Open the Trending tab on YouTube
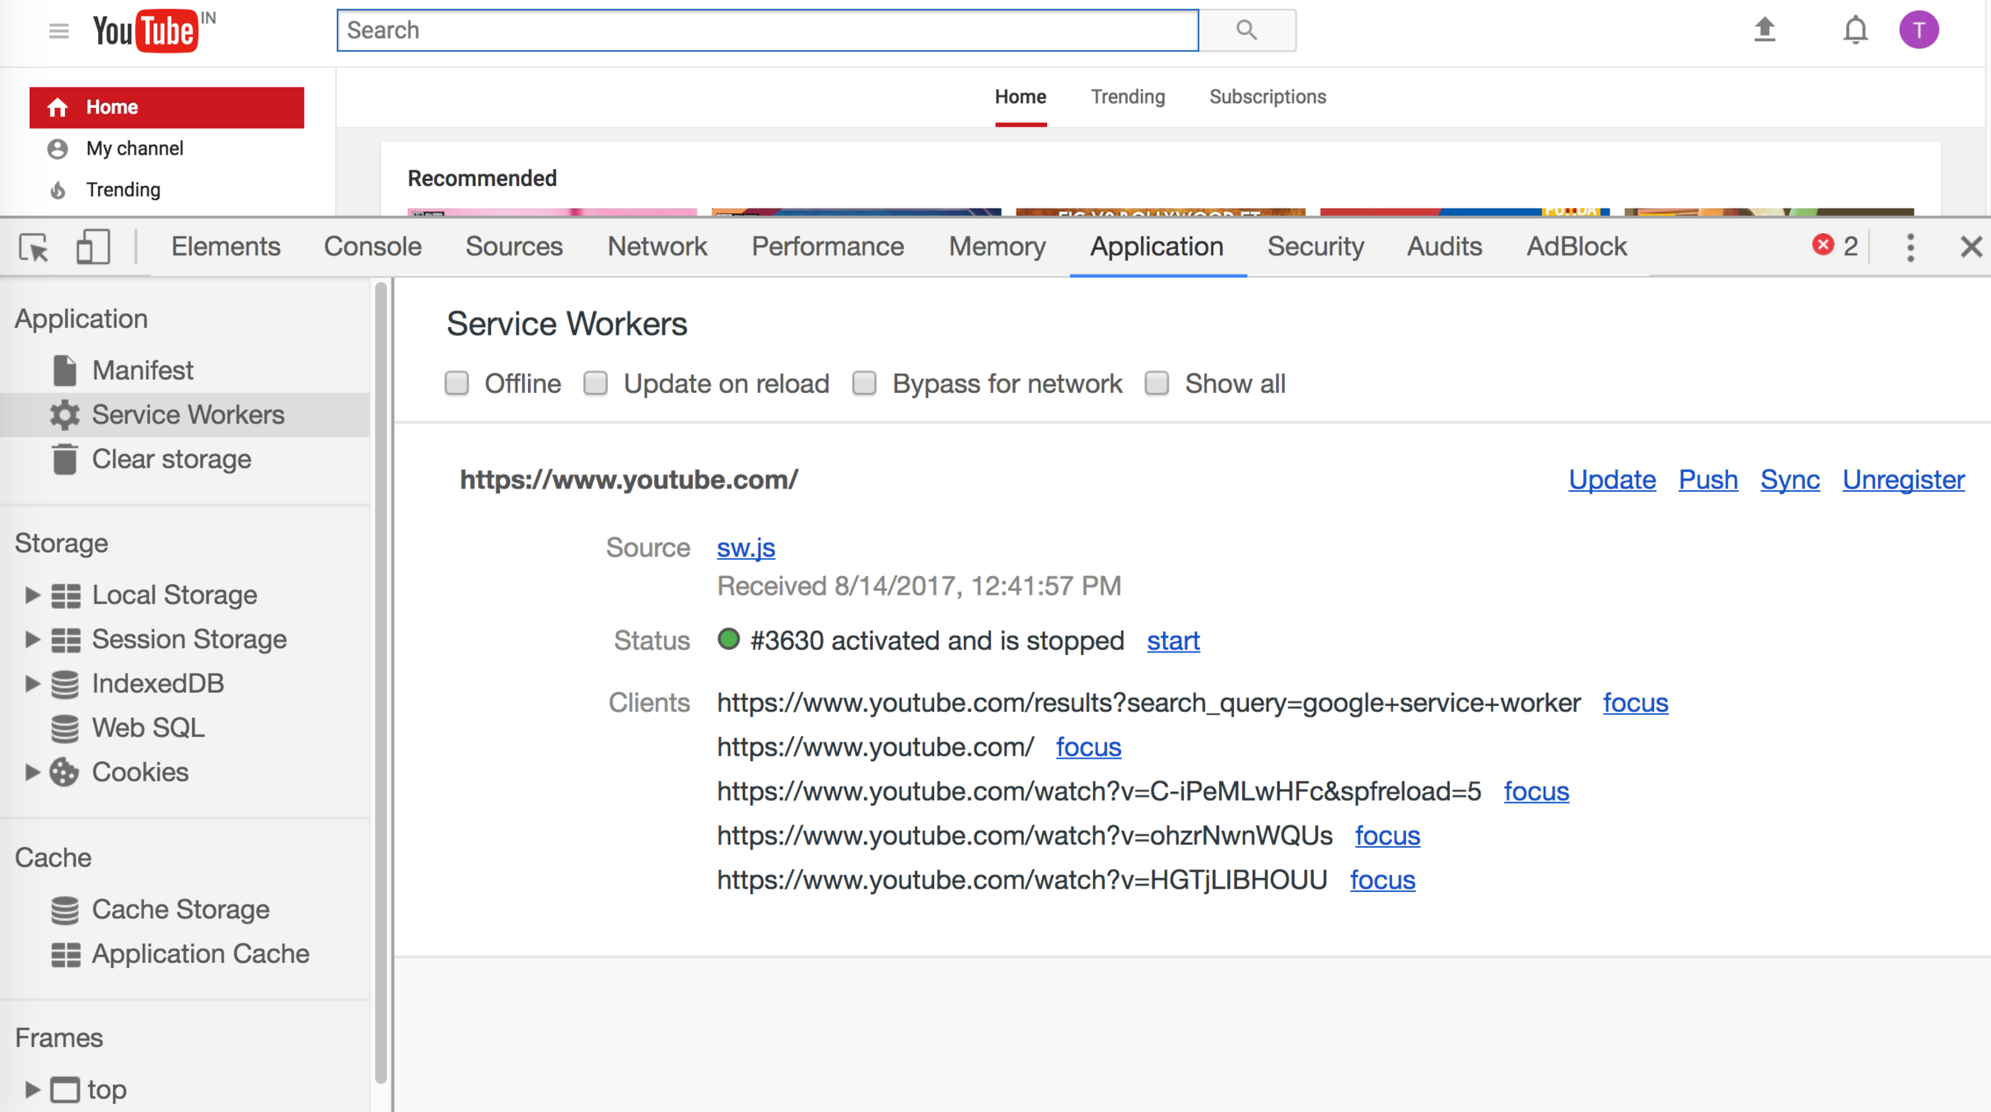Viewport: 1991px width, 1112px height. pyautogui.click(x=1127, y=97)
